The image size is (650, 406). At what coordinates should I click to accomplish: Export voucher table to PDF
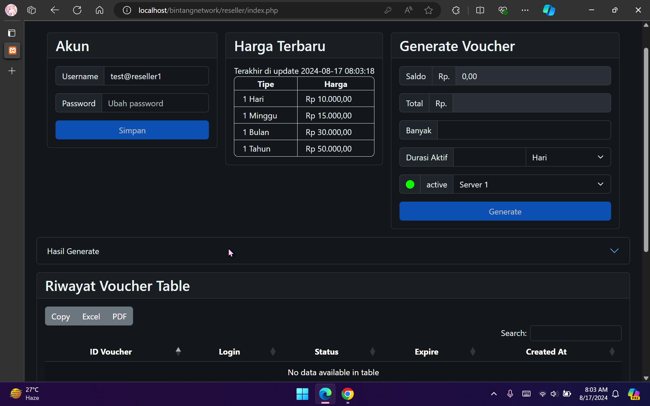tap(120, 316)
